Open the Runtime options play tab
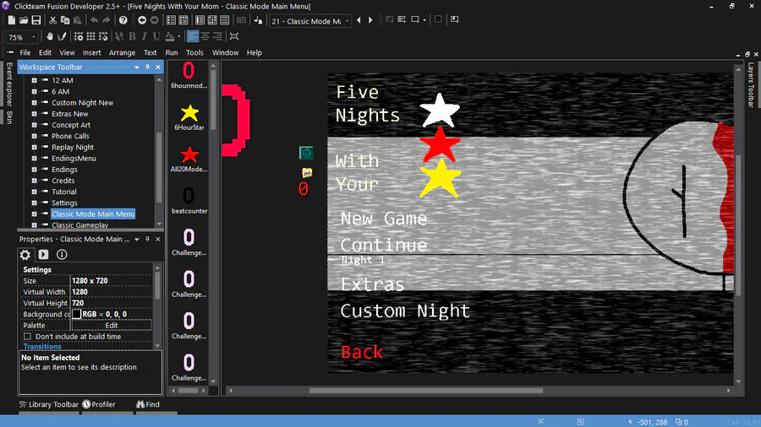Image resolution: width=761 pixels, height=427 pixels. click(43, 254)
